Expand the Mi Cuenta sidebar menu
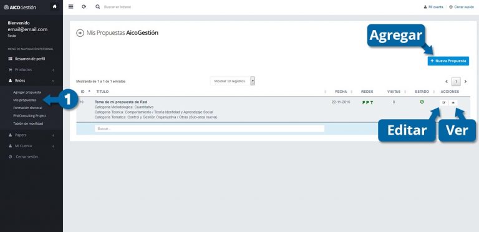Image resolution: width=479 pixels, height=232 pixels. pyautogui.click(x=31, y=146)
